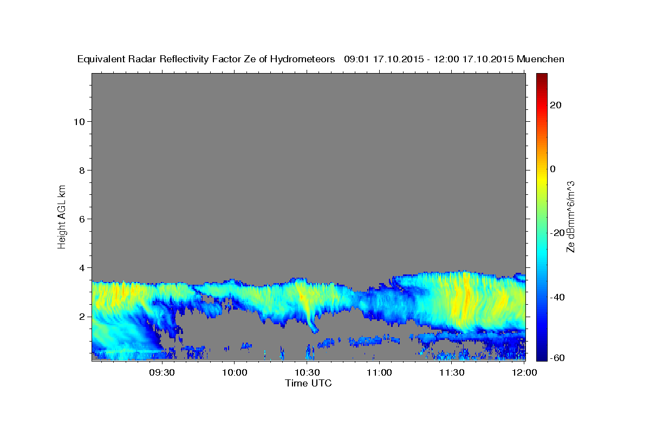650x433 pixels.
Task: Click the 'Time UTC' axis label
Action: [308, 383]
